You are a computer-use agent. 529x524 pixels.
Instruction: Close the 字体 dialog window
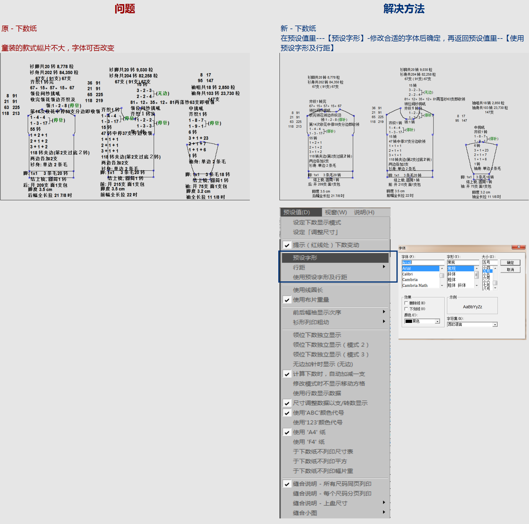(519, 247)
